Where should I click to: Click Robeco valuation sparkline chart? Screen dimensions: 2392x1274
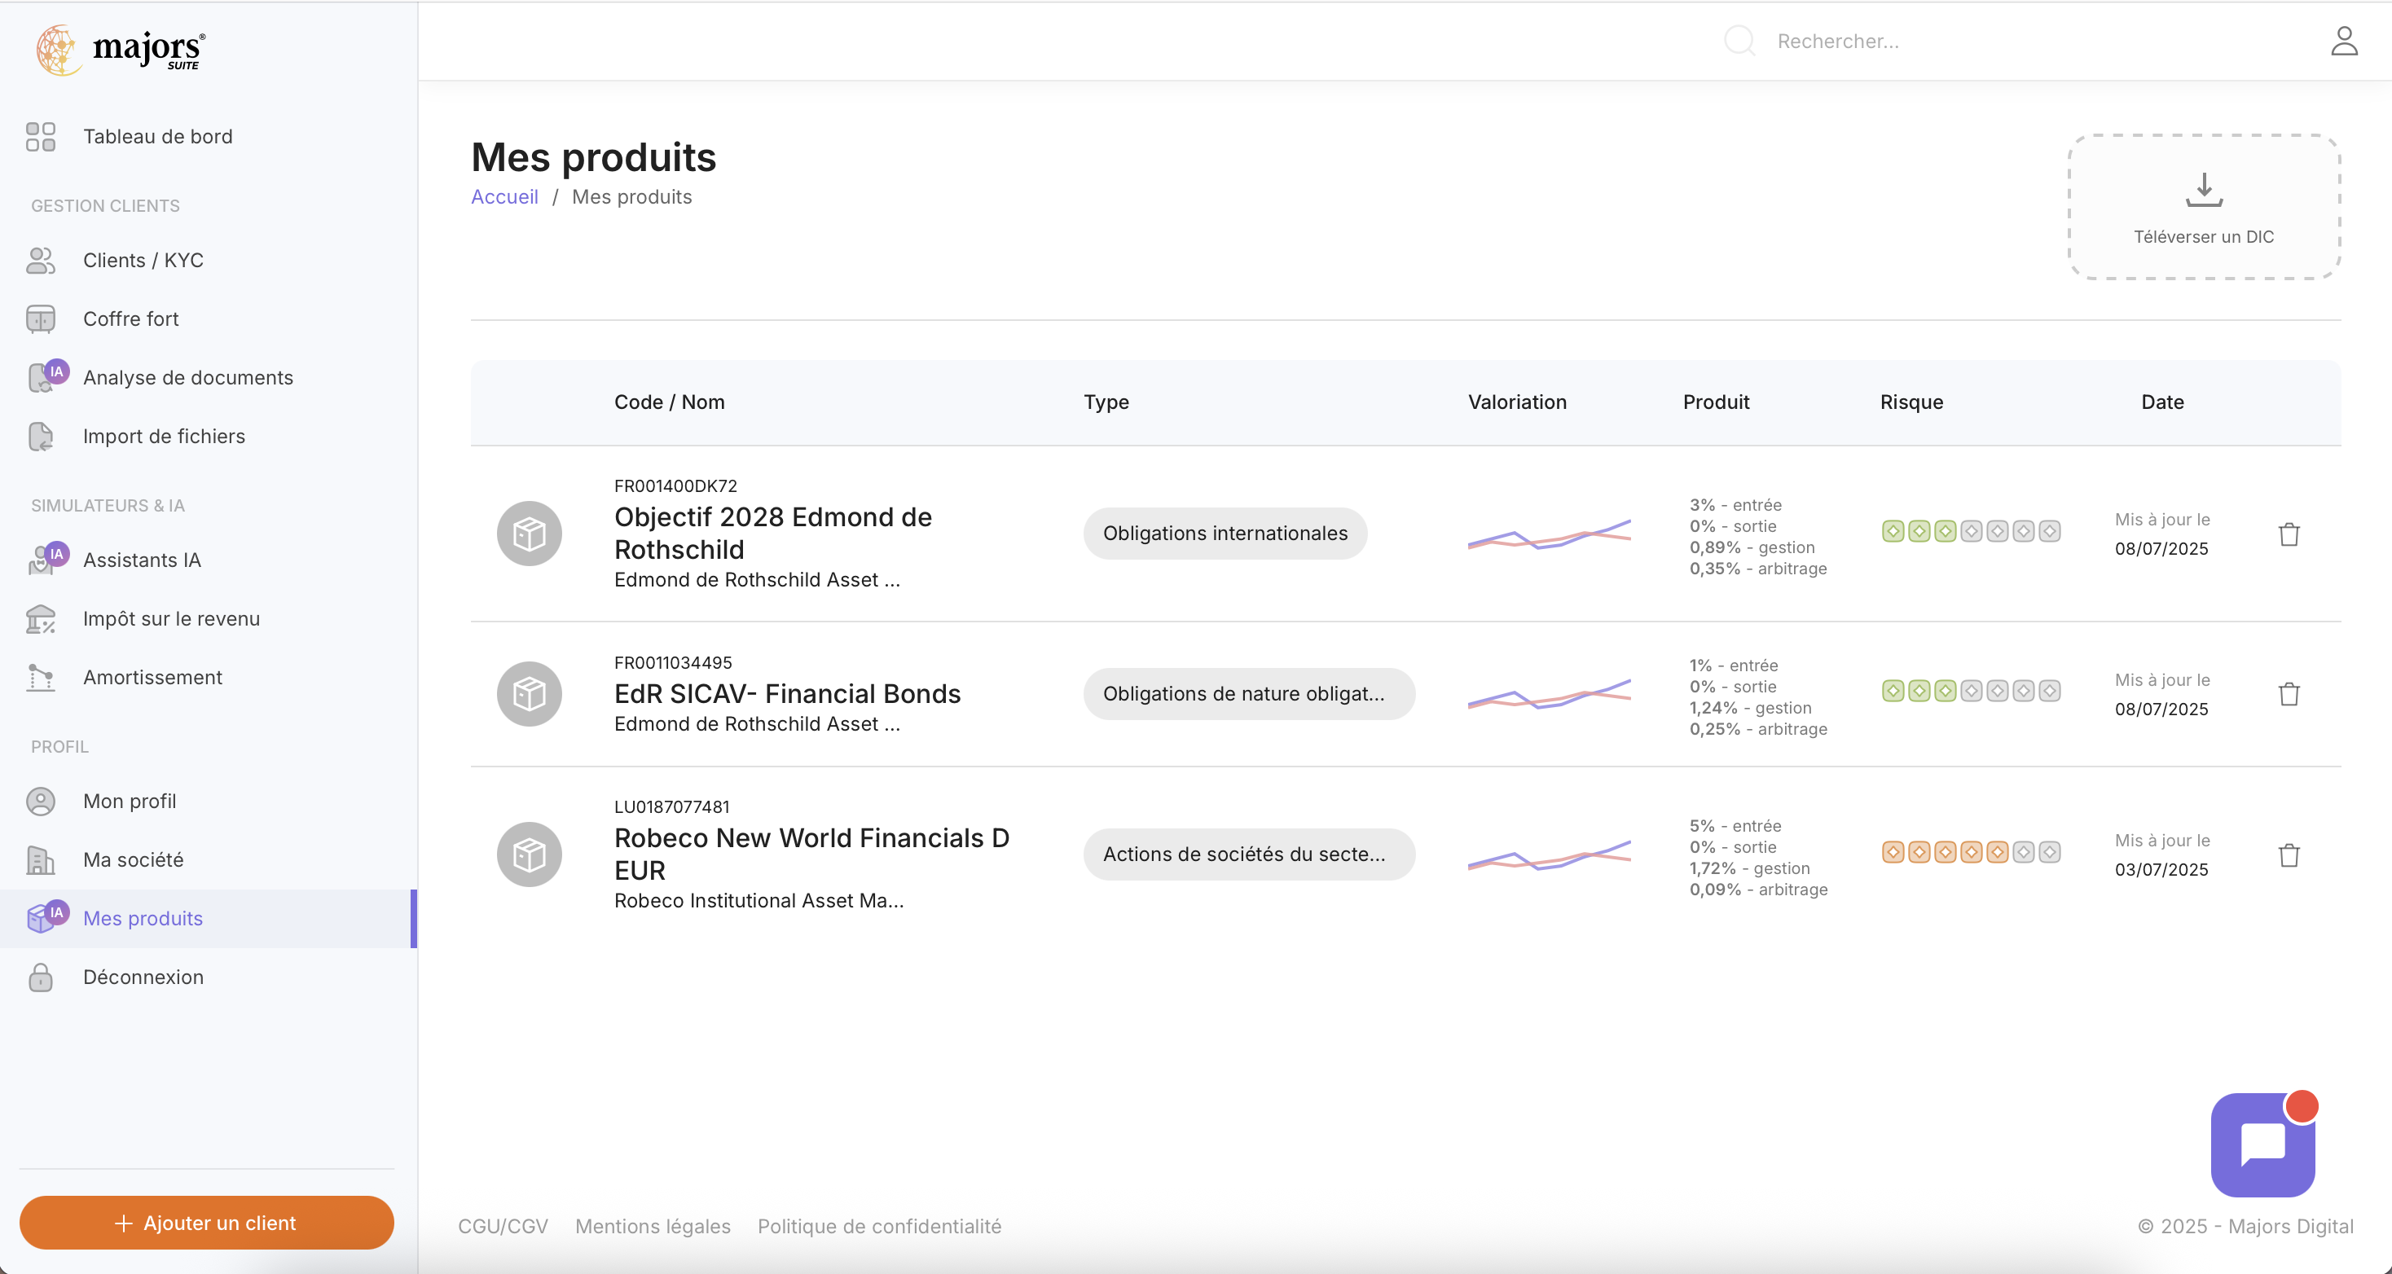click(x=1549, y=854)
